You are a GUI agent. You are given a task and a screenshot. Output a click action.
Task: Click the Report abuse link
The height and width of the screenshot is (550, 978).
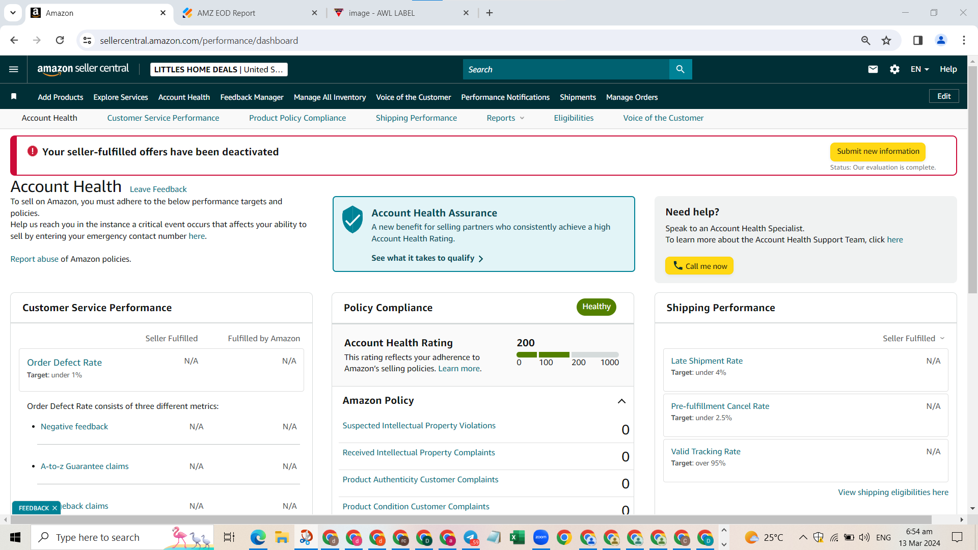coord(34,259)
